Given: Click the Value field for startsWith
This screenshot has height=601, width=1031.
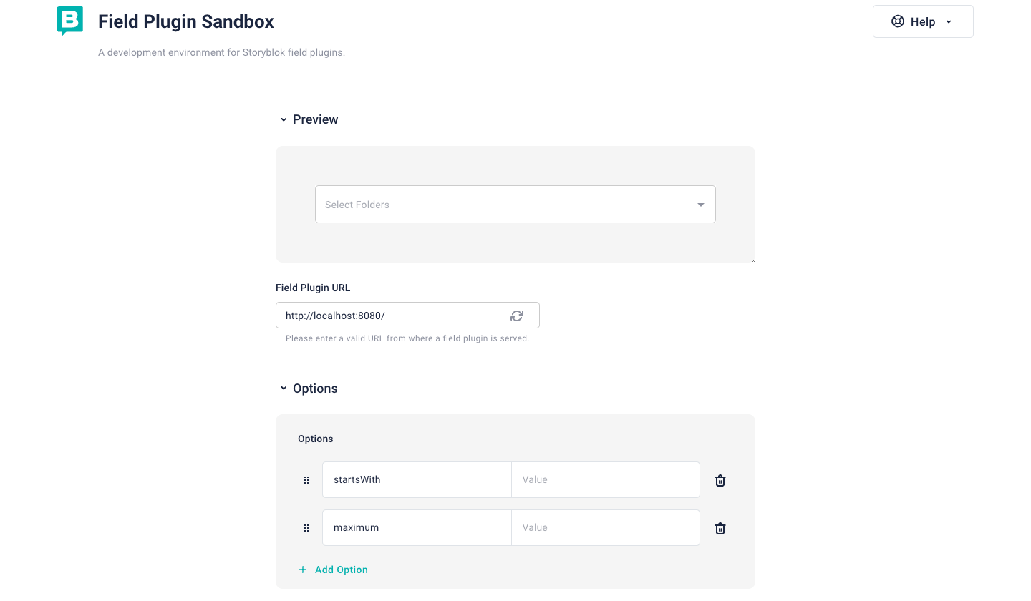Looking at the screenshot, I should (606, 480).
